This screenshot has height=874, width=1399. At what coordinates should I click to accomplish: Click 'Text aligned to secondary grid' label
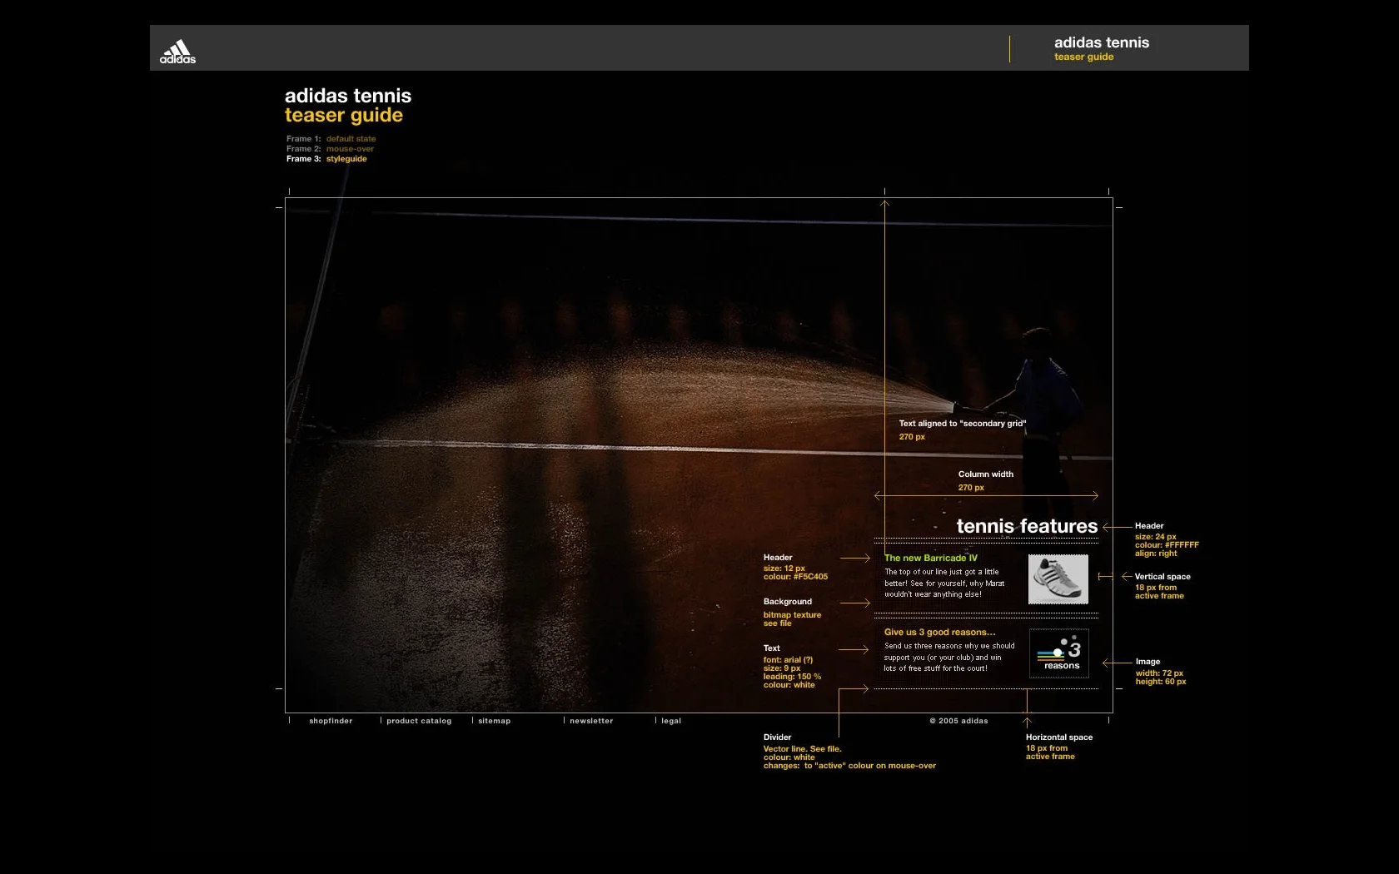(x=963, y=424)
